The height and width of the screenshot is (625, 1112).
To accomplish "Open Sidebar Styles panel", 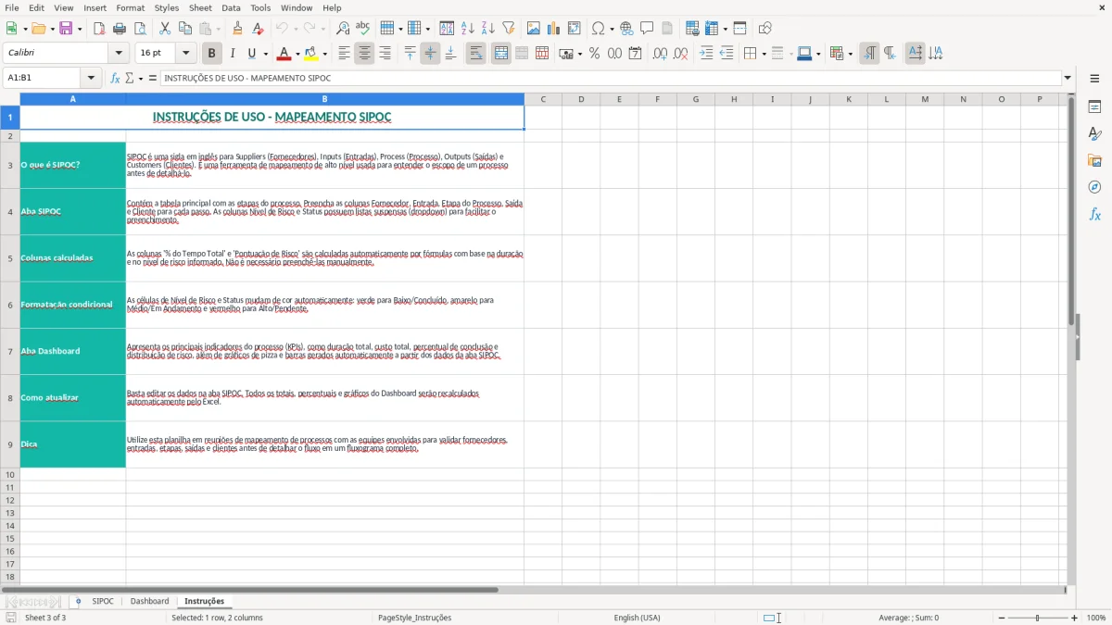I will pyautogui.click(x=1094, y=133).
